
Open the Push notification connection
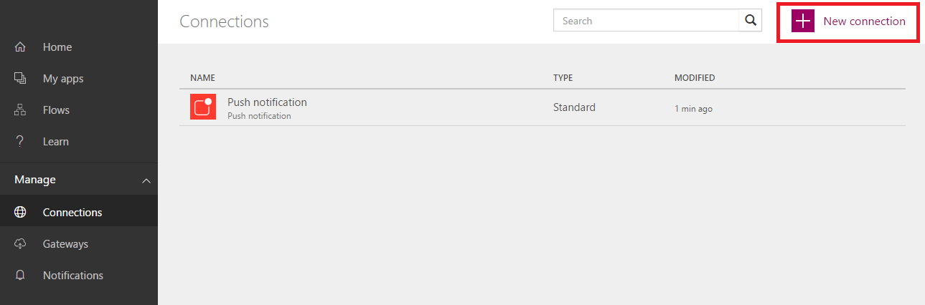click(267, 102)
